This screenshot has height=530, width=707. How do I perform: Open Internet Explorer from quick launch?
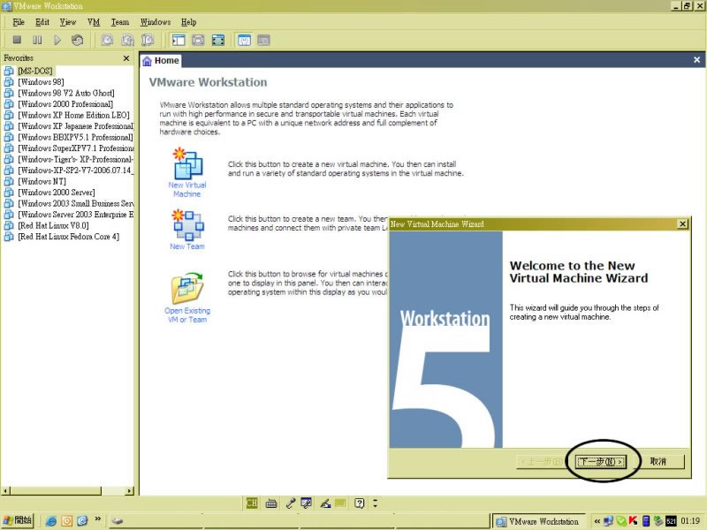tap(51, 521)
